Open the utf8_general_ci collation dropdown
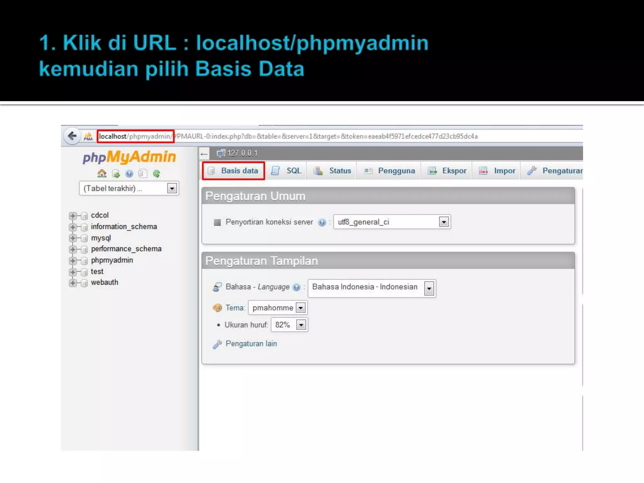644x483 pixels. 443,222
